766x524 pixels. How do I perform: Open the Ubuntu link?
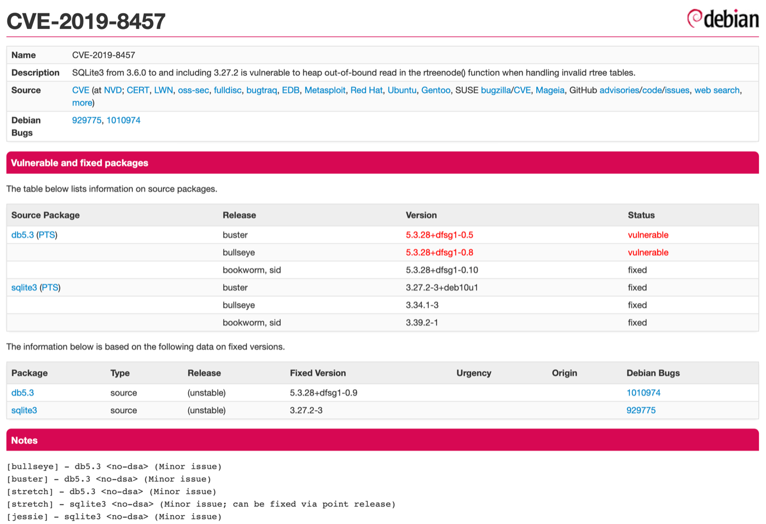402,90
